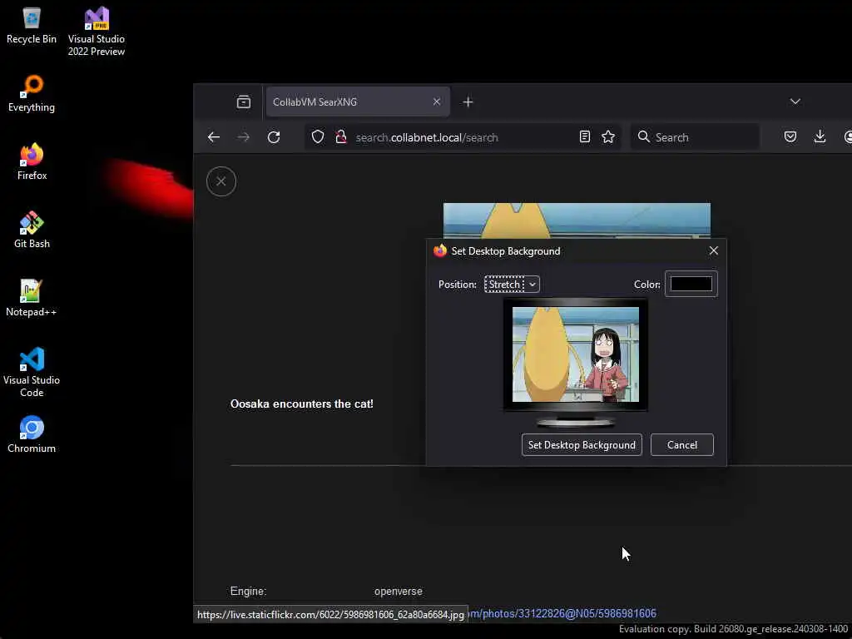Open the Git Bash desktop shortcut

click(32, 230)
